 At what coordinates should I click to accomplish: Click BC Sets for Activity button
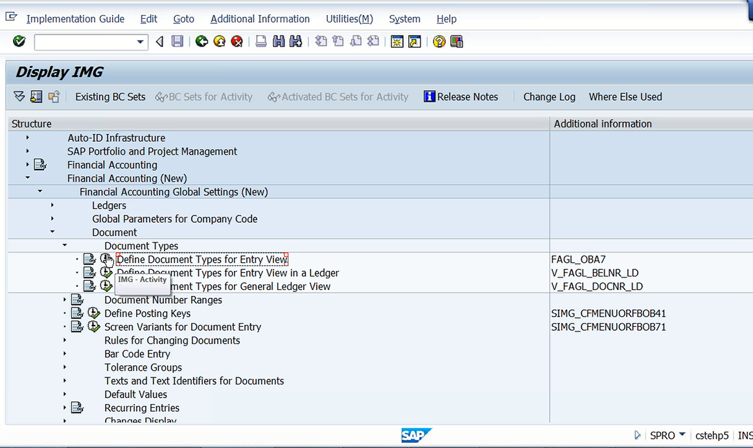(203, 97)
